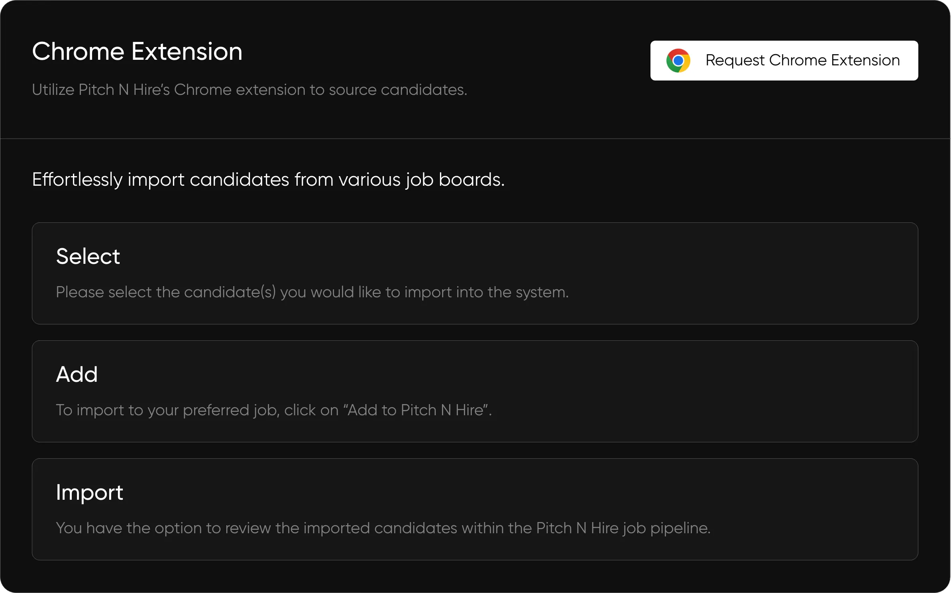This screenshot has height=593, width=951.
Task: Click the Select heading inside first card
Action: tap(88, 255)
